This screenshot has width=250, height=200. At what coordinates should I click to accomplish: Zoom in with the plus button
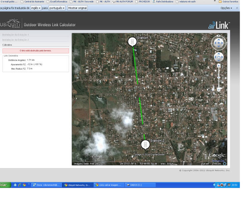(x=219, y=66)
